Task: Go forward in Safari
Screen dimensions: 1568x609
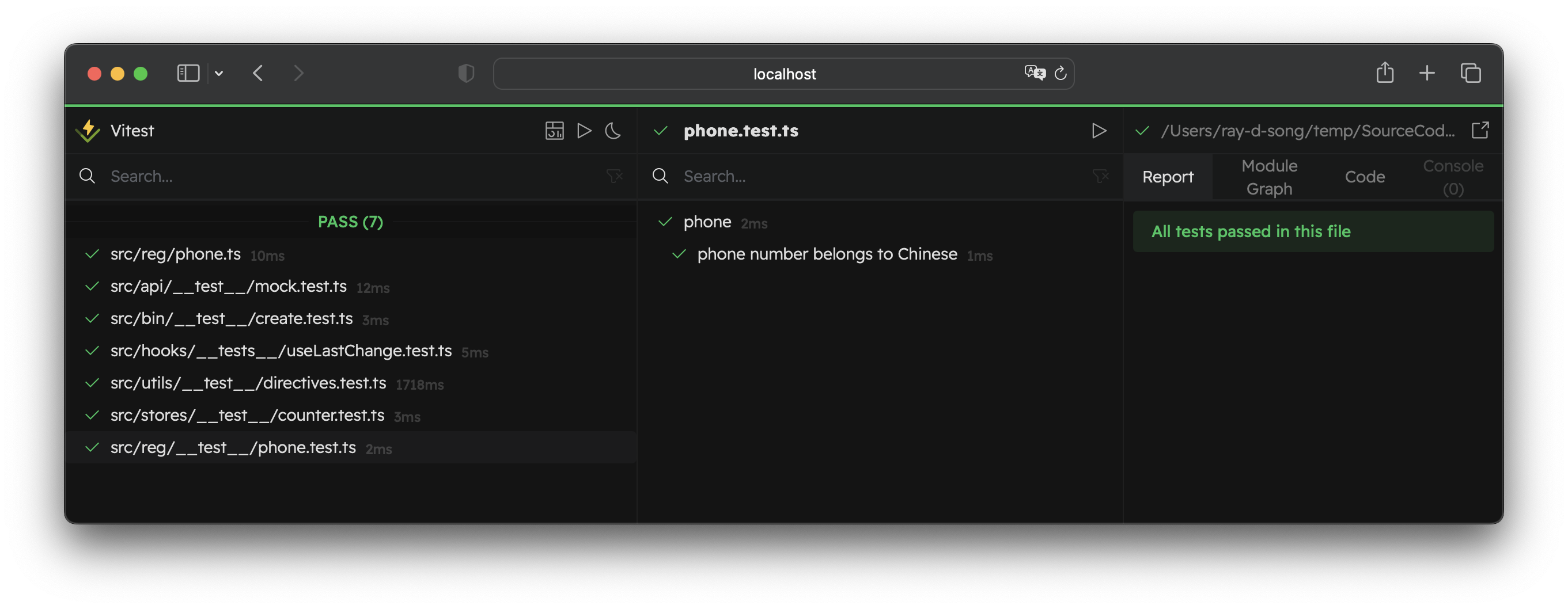Action: tap(298, 74)
